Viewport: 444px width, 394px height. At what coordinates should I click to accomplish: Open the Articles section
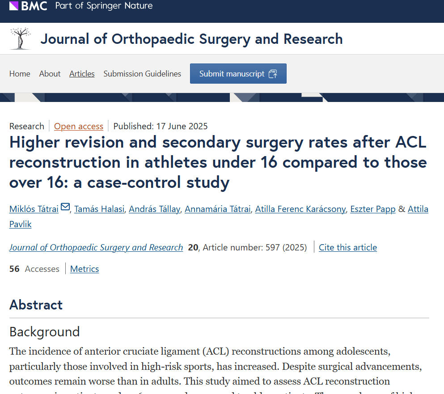pos(82,74)
